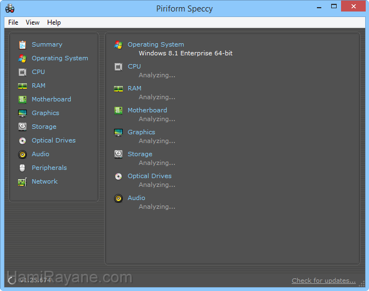Click the Analyzing text under Graphics
The image size is (369, 291).
[x=157, y=141]
